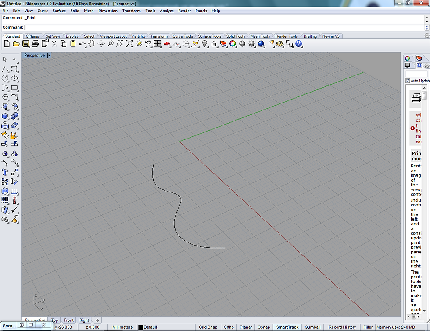This screenshot has height=331, width=430.
Task: Toggle Osnap in status bar
Action: pos(264,327)
